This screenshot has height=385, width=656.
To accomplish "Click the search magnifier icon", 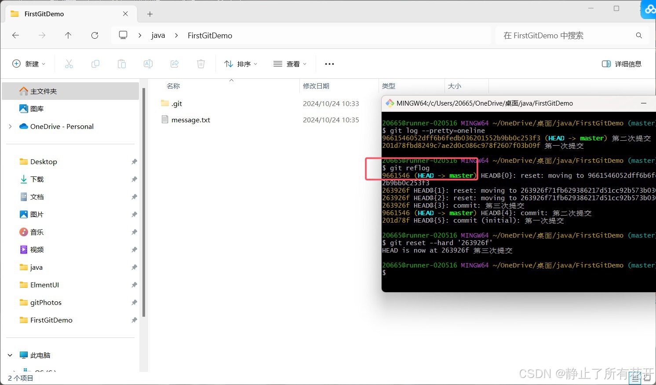I will (x=639, y=35).
